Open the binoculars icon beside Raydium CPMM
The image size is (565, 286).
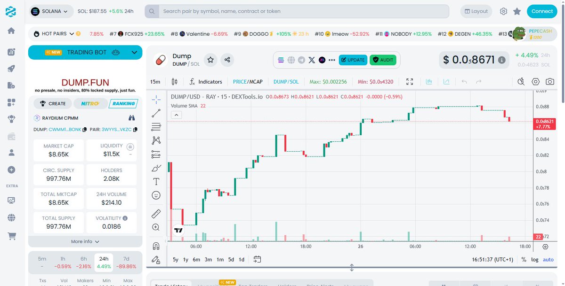pyautogui.click(x=132, y=118)
